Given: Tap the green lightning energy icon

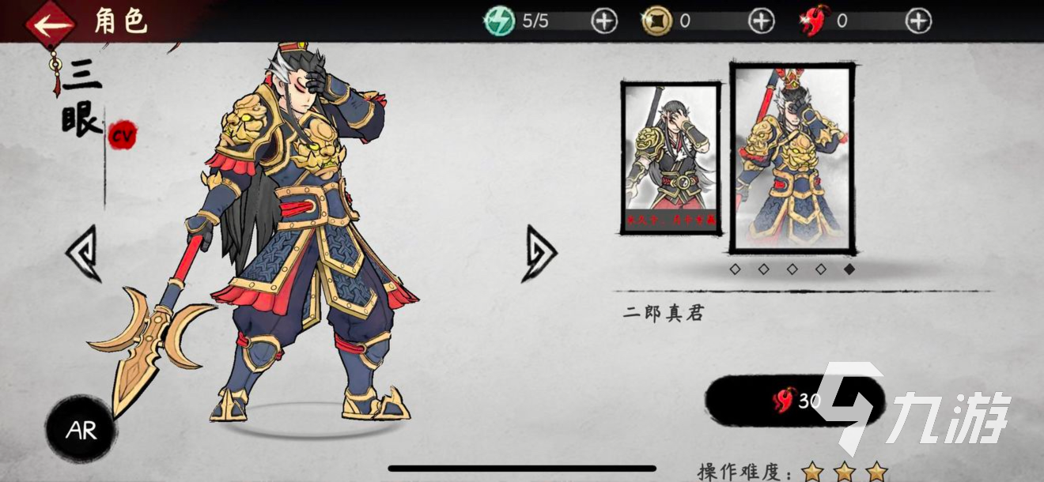Looking at the screenshot, I should pyautogui.click(x=499, y=21).
